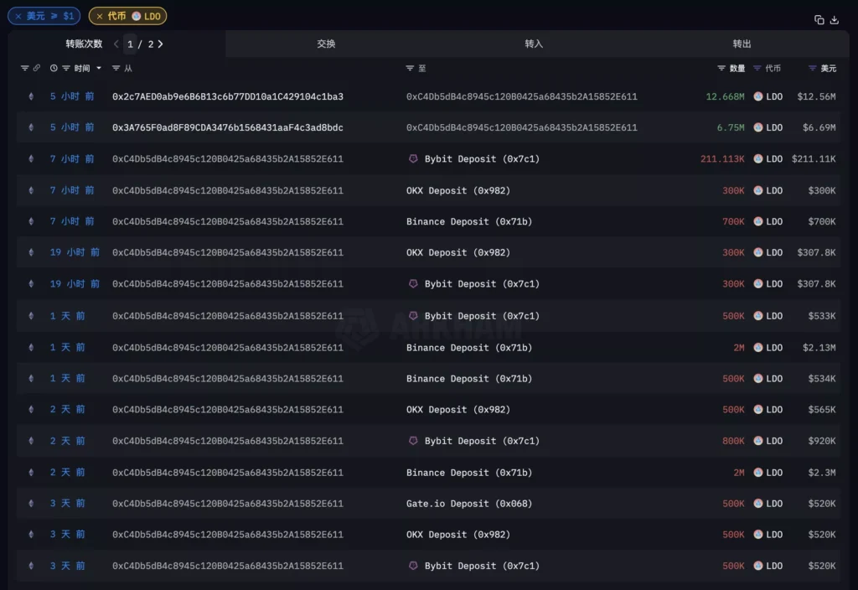Screen dimensions: 858x590
Task: Open the 5 小时 前 timestamp of the 12.668M row
Action: (72, 96)
